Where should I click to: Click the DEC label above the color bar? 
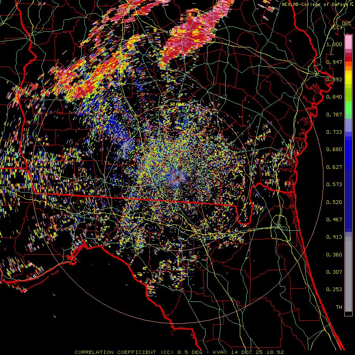tap(346, 24)
